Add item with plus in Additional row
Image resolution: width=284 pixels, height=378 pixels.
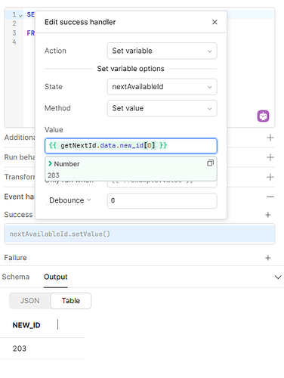tap(270, 138)
